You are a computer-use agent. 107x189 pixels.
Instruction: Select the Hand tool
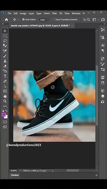click(x=5, y=96)
